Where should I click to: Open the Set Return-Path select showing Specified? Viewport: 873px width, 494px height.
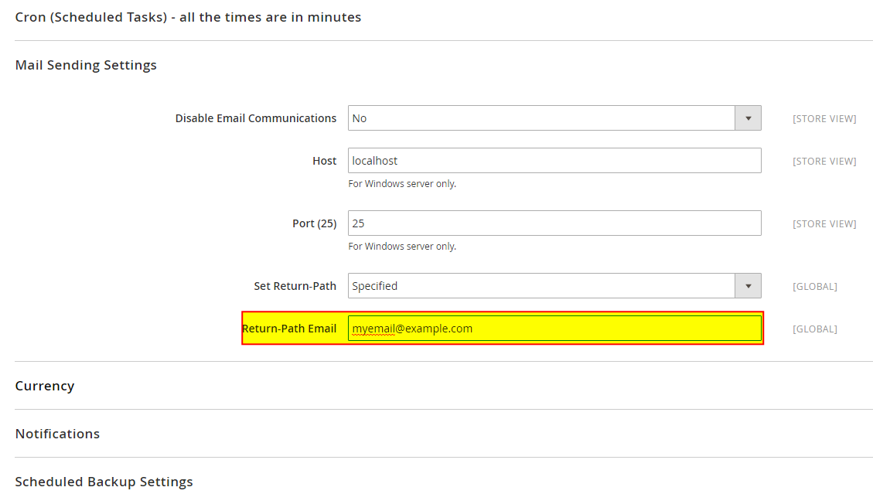(x=541, y=286)
